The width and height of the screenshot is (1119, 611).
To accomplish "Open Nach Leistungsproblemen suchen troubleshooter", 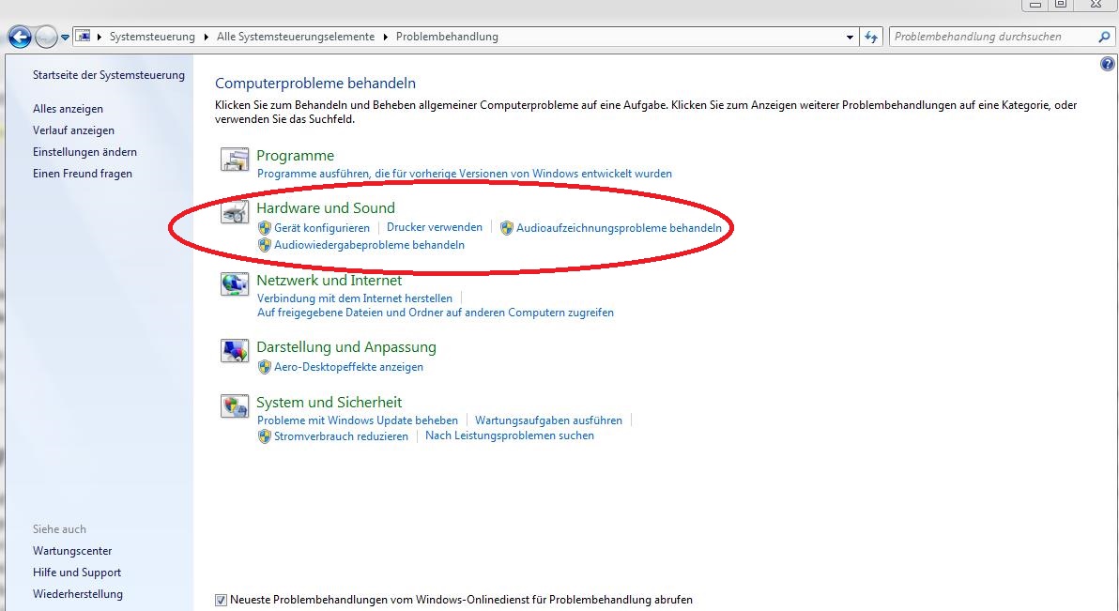I will click(x=510, y=435).
